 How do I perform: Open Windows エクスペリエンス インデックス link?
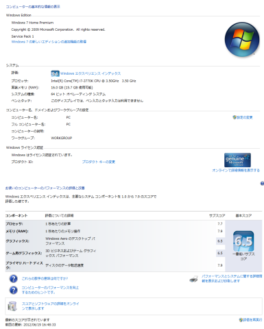(x=91, y=73)
